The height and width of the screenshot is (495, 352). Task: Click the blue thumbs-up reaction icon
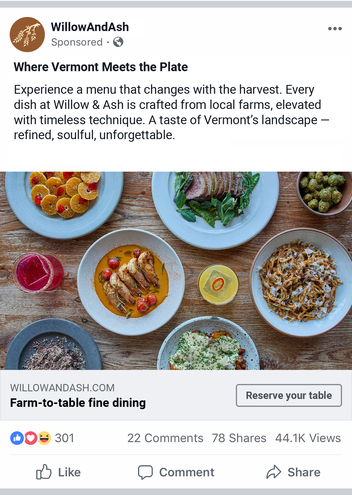tap(17, 438)
